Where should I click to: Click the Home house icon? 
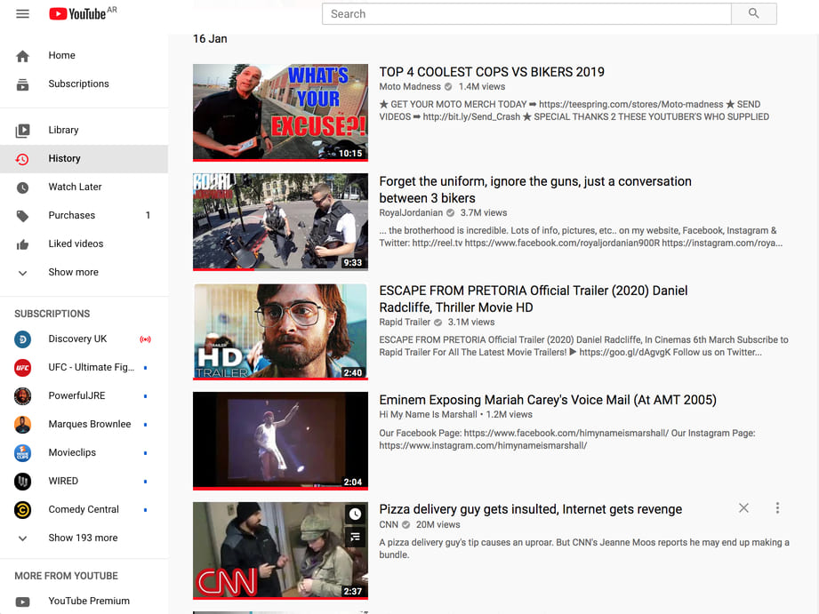point(22,56)
